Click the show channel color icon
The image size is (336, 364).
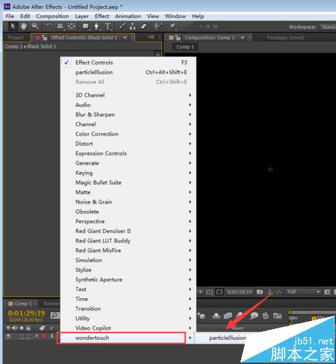tap(280, 292)
